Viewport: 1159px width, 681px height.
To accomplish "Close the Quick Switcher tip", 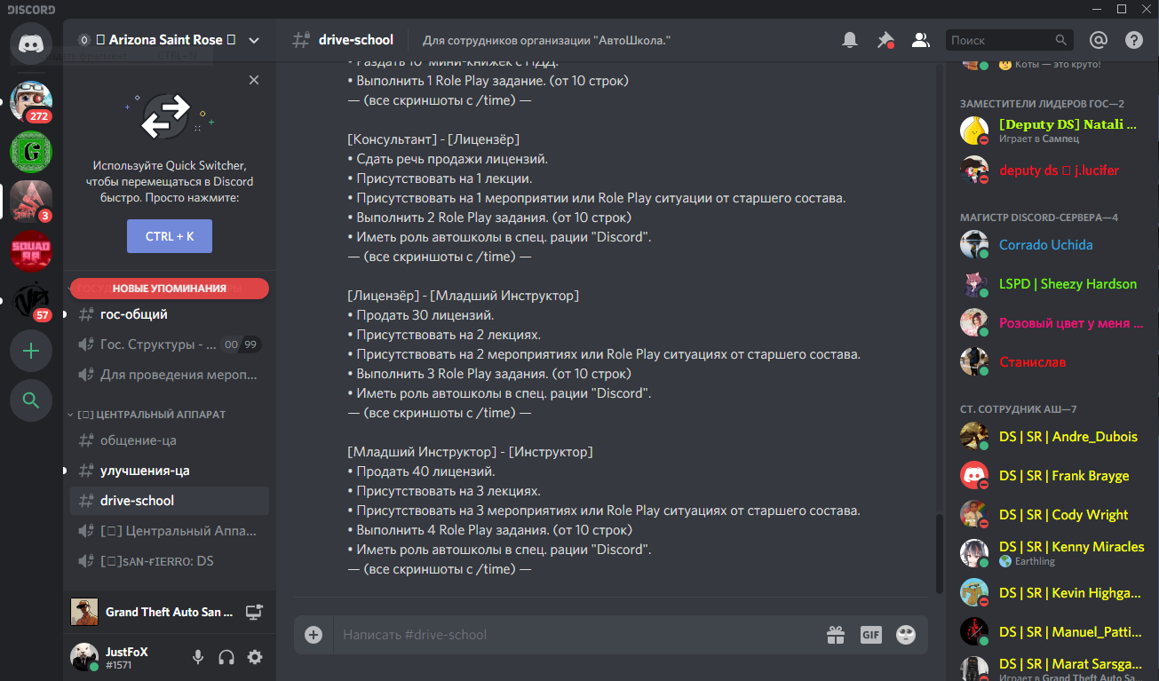I will (254, 80).
